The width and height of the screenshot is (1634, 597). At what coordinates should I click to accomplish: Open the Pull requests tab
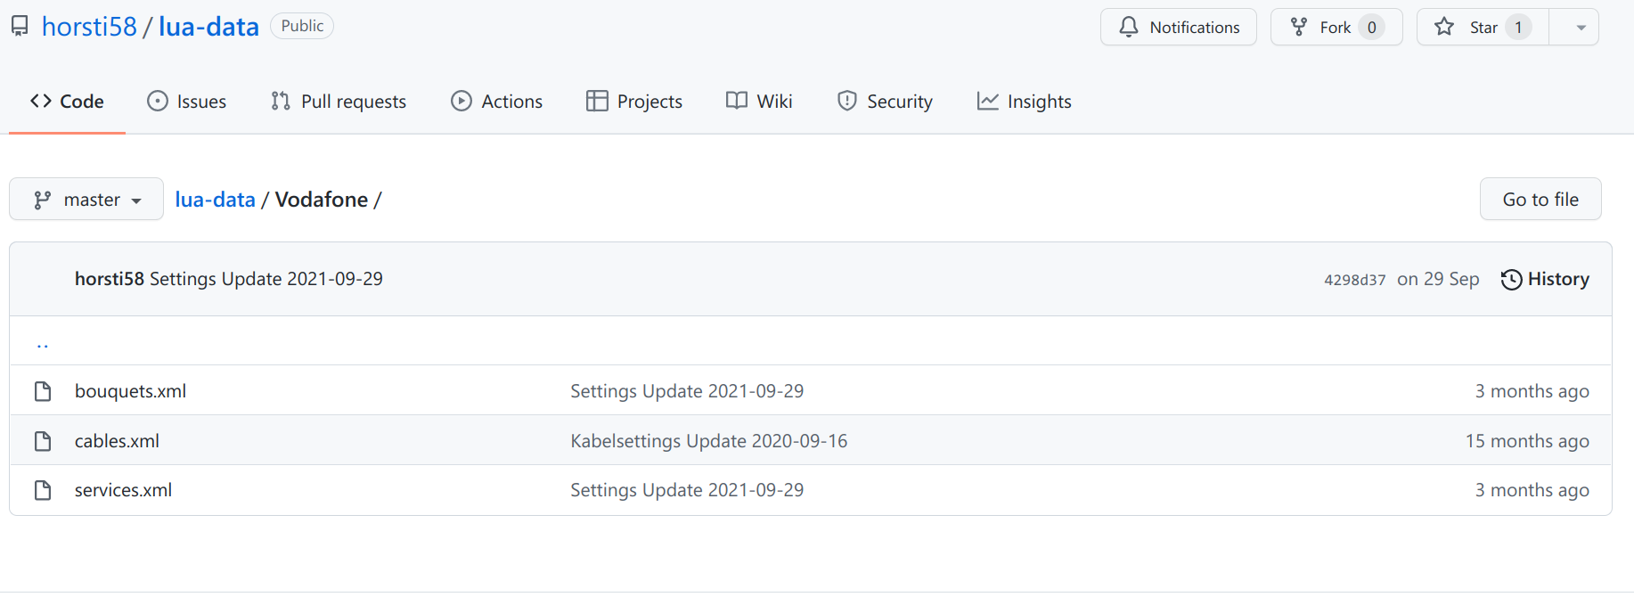(x=339, y=102)
